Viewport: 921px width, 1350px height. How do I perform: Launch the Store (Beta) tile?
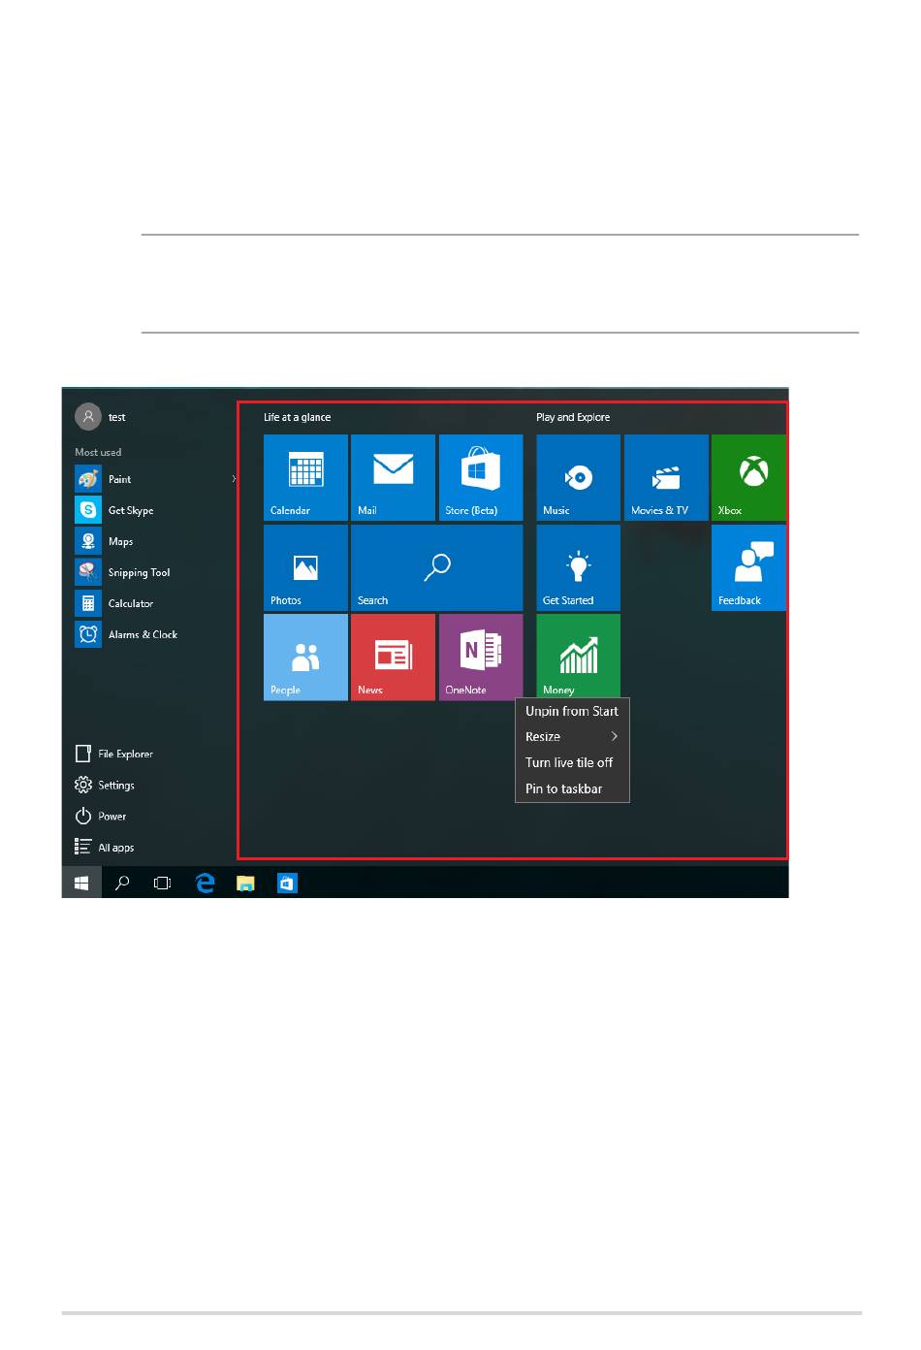pyautogui.click(x=480, y=477)
